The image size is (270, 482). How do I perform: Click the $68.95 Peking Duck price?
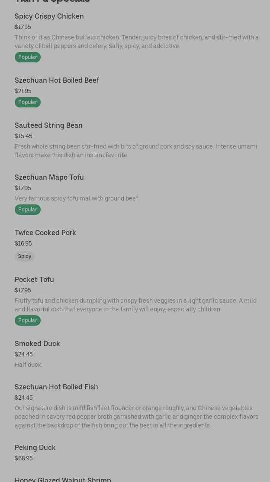pyautogui.click(x=24, y=458)
